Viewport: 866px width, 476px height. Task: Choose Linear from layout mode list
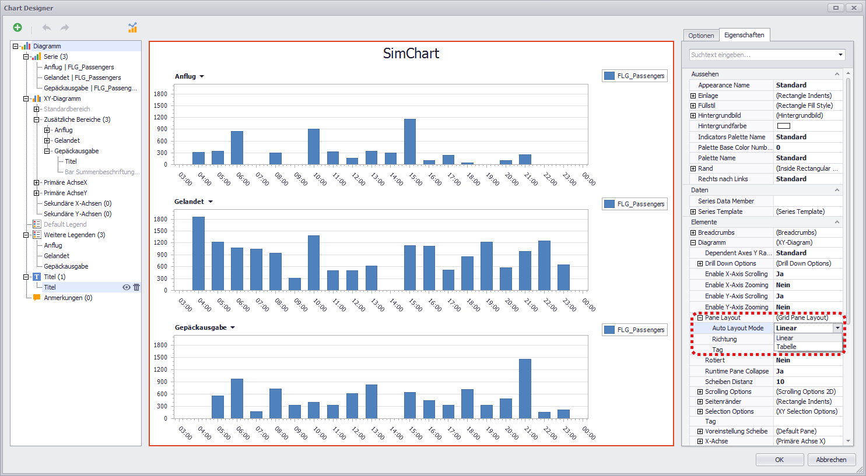click(x=808, y=338)
